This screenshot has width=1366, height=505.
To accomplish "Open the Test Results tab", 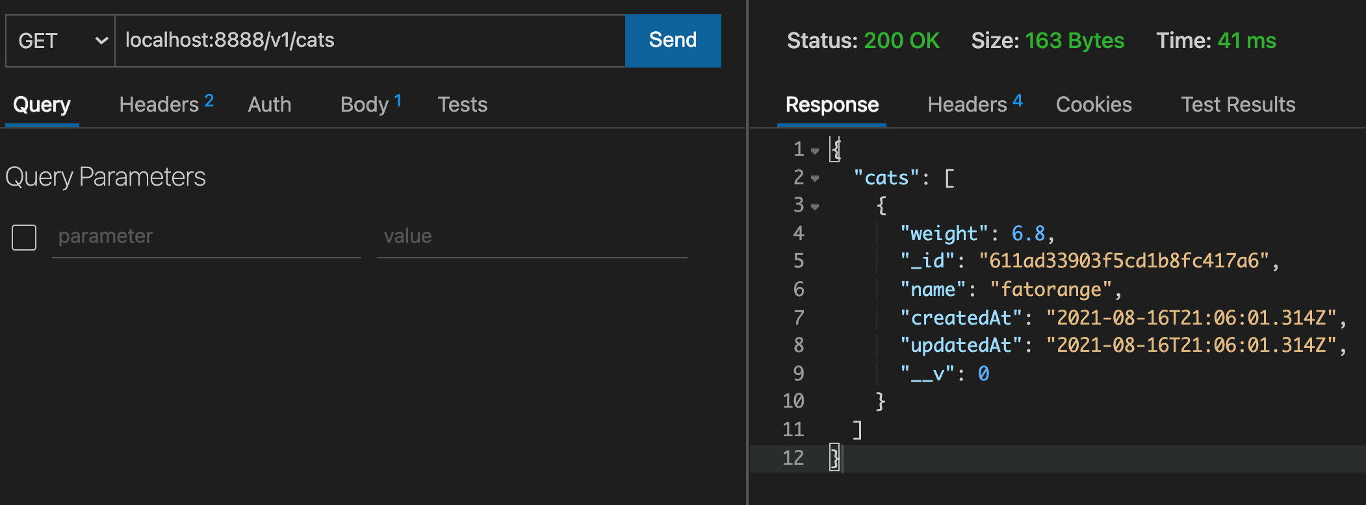I will [1237, 105].
